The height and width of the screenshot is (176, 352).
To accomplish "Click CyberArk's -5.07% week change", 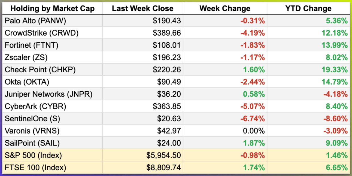I will (253, 106).
